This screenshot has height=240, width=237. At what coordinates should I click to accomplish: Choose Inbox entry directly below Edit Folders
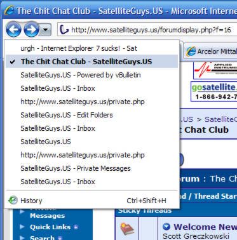(x=91, y=128)
